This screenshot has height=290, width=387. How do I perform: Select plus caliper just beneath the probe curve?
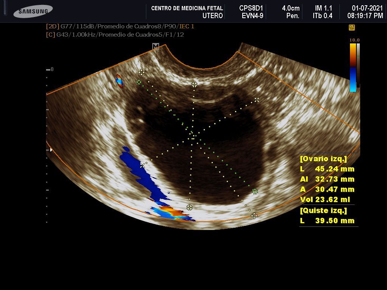pyautogui.click(x=195, y=85)
